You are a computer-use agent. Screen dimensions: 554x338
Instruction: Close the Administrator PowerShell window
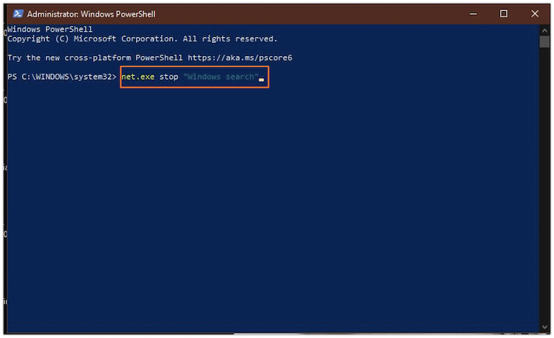pyautogui.click(x=535, y=13)
